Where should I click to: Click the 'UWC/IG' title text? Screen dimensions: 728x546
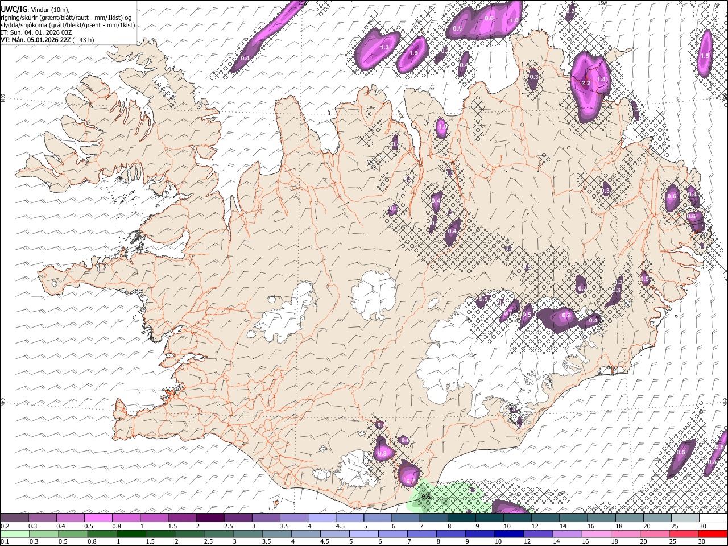(x=14, y=9)
